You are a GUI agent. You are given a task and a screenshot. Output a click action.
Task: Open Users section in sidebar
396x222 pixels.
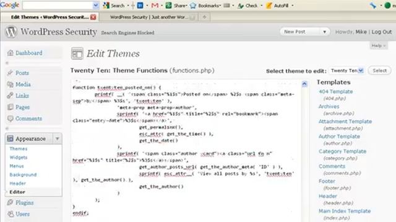(x=22, y=214)
